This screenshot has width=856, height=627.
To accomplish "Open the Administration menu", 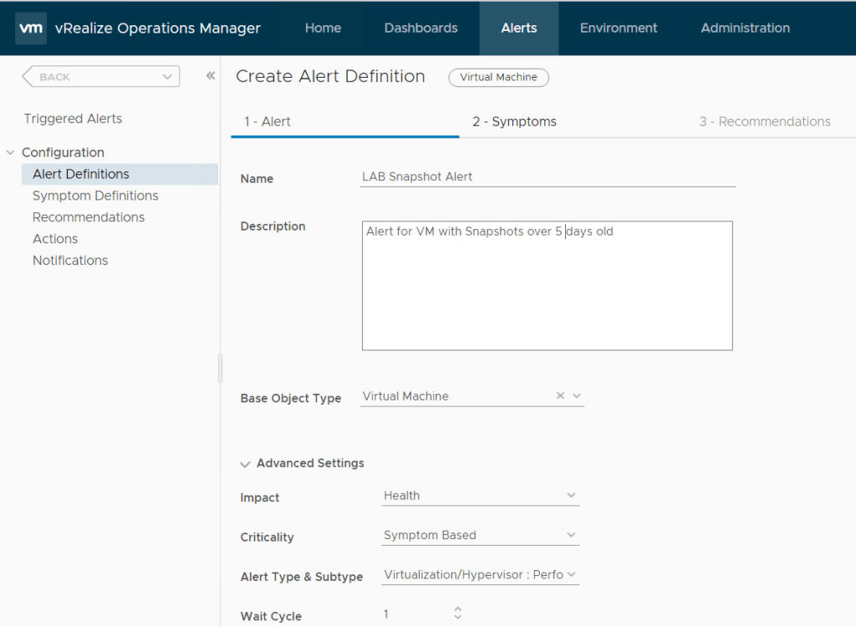I will [745, 28].
